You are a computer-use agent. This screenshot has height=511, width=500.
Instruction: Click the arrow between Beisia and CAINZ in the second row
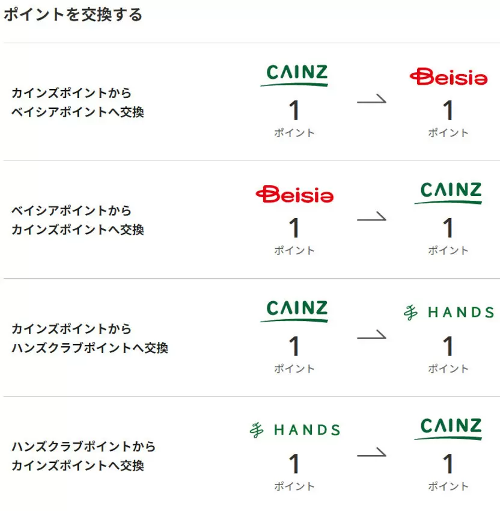pos(371,216)
